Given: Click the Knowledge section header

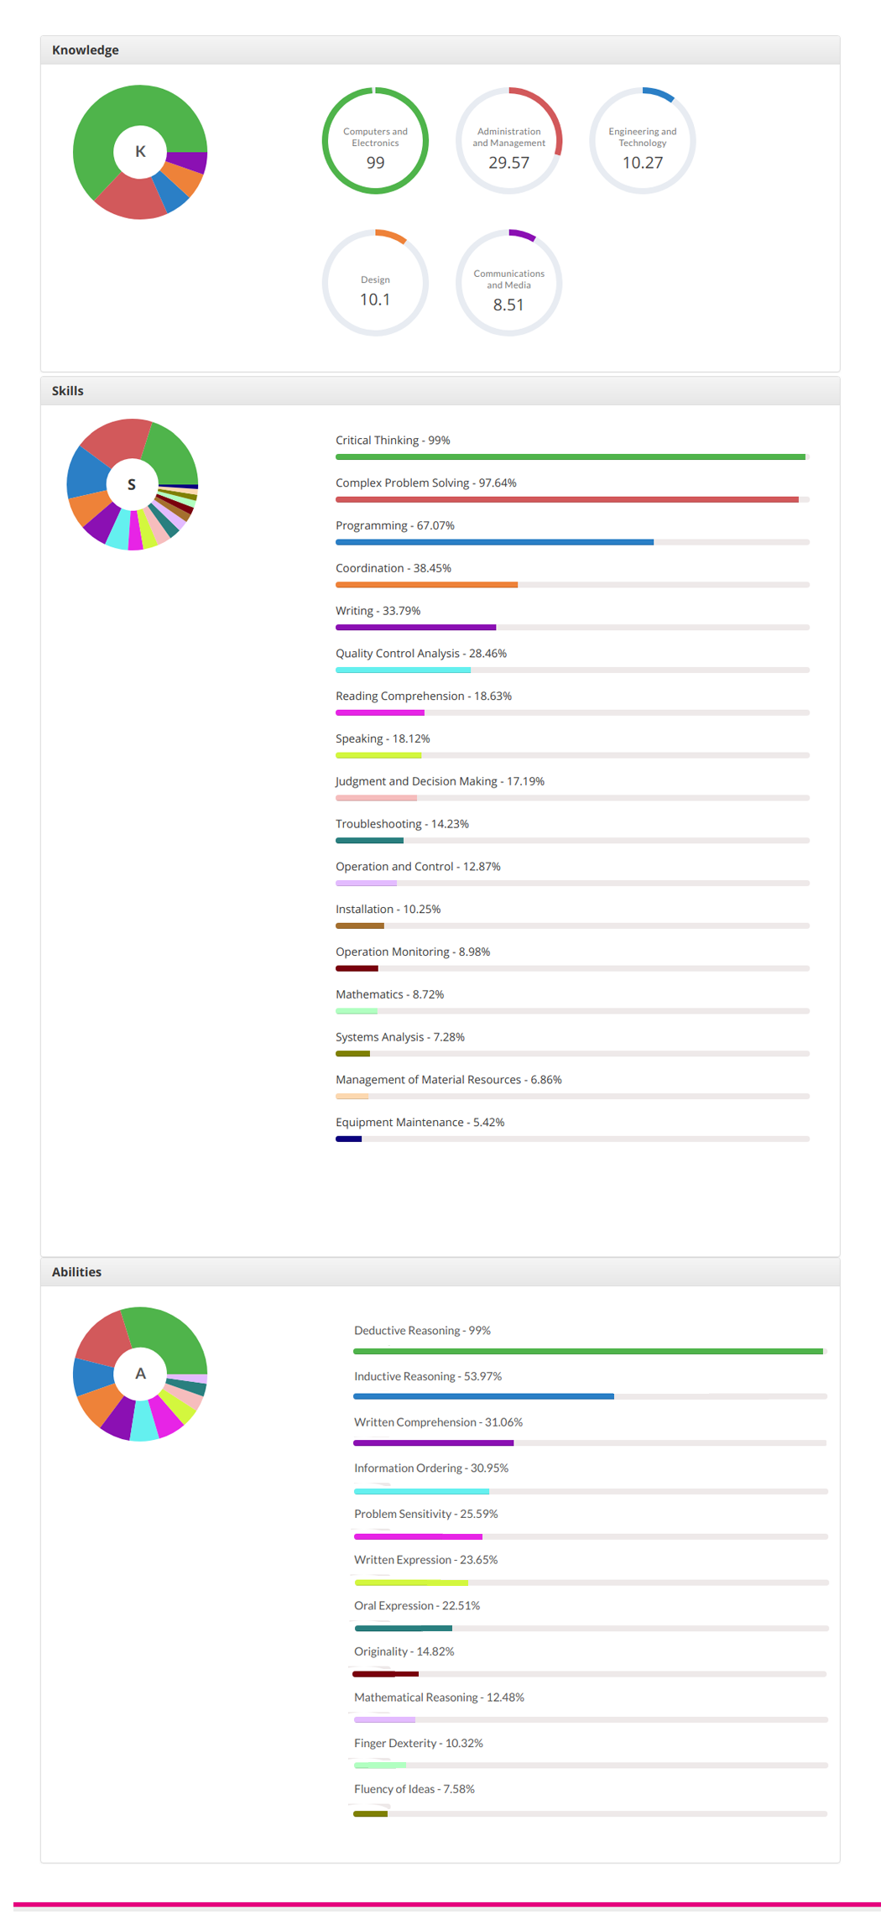Looking at the screenshot, I should point(440,50).
